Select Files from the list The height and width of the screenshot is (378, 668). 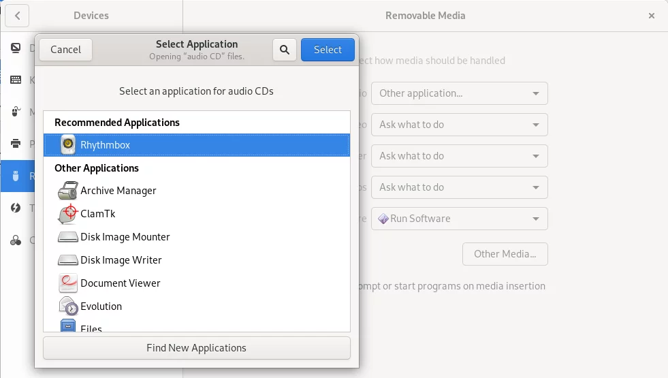point(196,326)
